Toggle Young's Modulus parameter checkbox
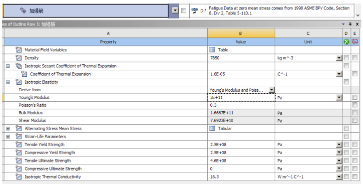This screenshot has height=187, width=363. pos(355,97)
